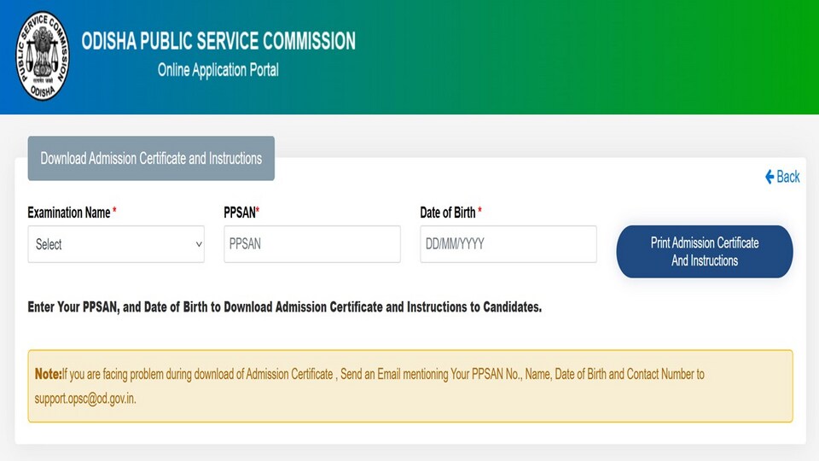The width and height of the screenshot is (819, 461).
Task: Click the red asterisk beside Examination Name
Action: coord(114,210)
